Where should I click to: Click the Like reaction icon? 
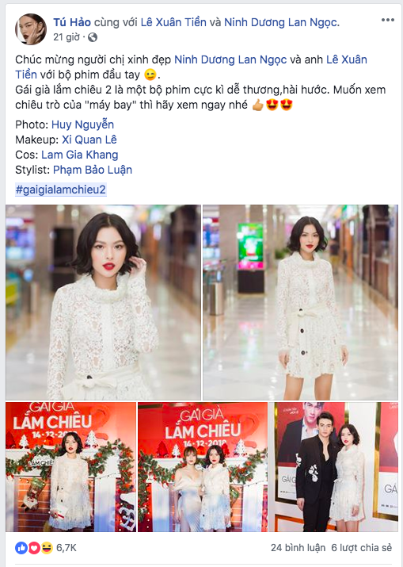(x=21, y=548)
